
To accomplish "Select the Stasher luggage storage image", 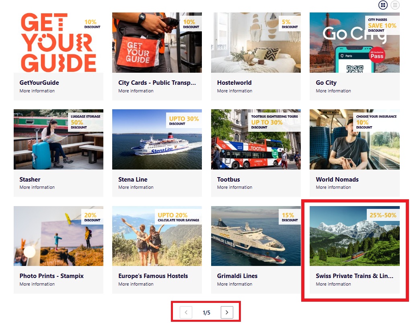I will 58,139.
